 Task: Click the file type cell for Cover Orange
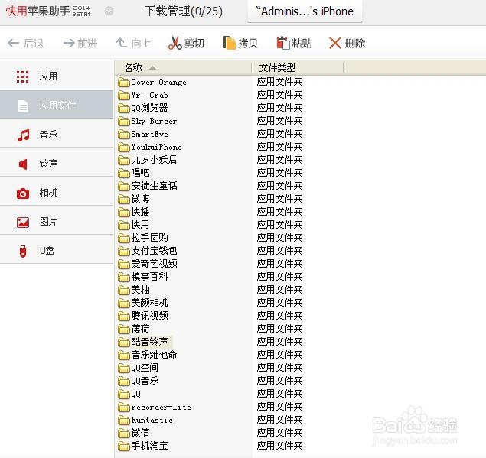pos(279,82)
